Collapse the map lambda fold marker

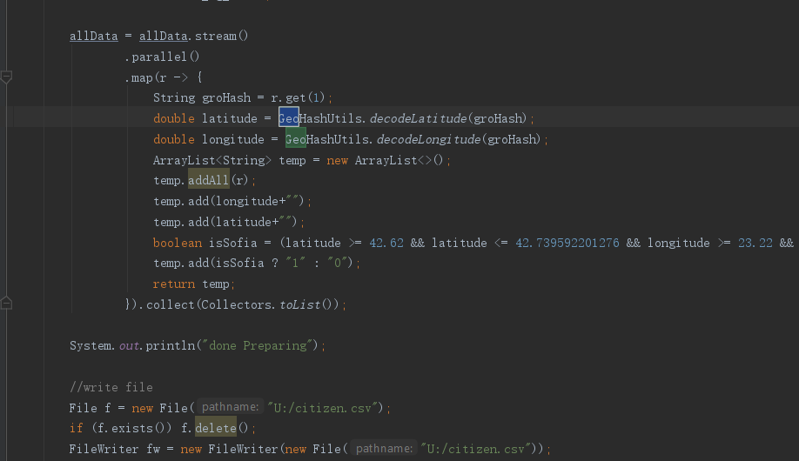[7, 77]
